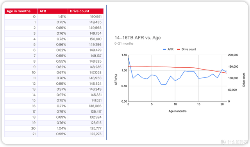Click the Age in months x-axis label

(177, 111)
